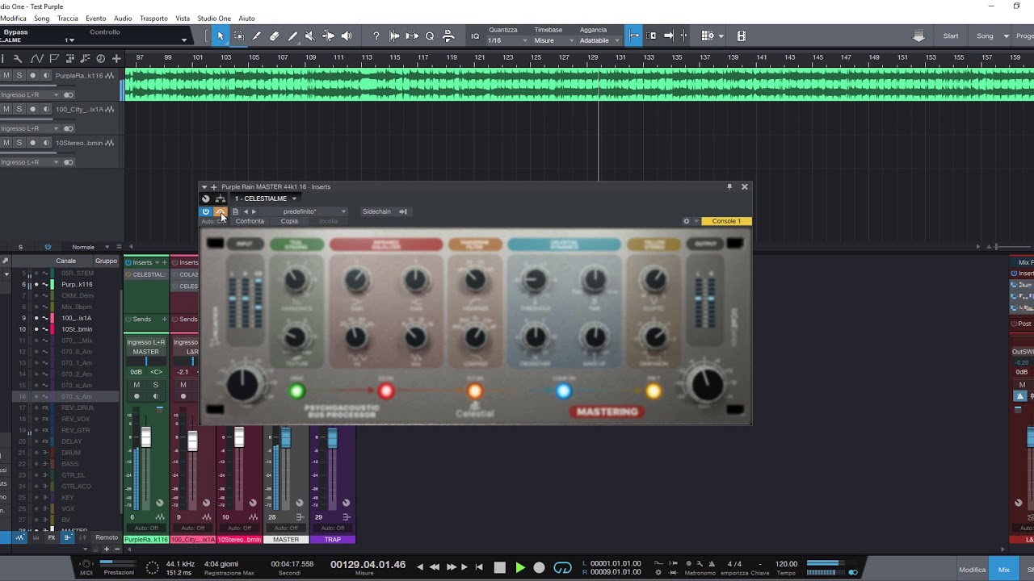Pin the plugin window with pin icon

pyautogui.click(x=729, y=186)
